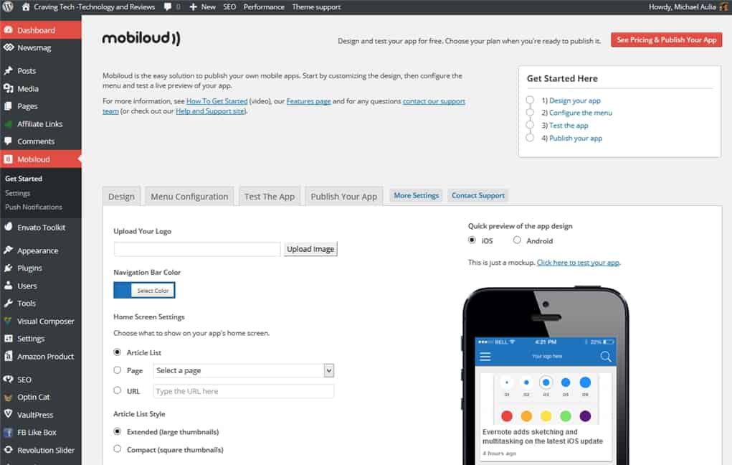Click the Revolution Slider refresh icon
The width and height of the screenshot is (732, 465).
(8, 450)
